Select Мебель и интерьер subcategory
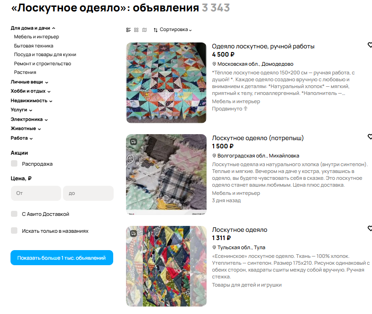The height and width of the screenshot is (314, 372). 37,37
